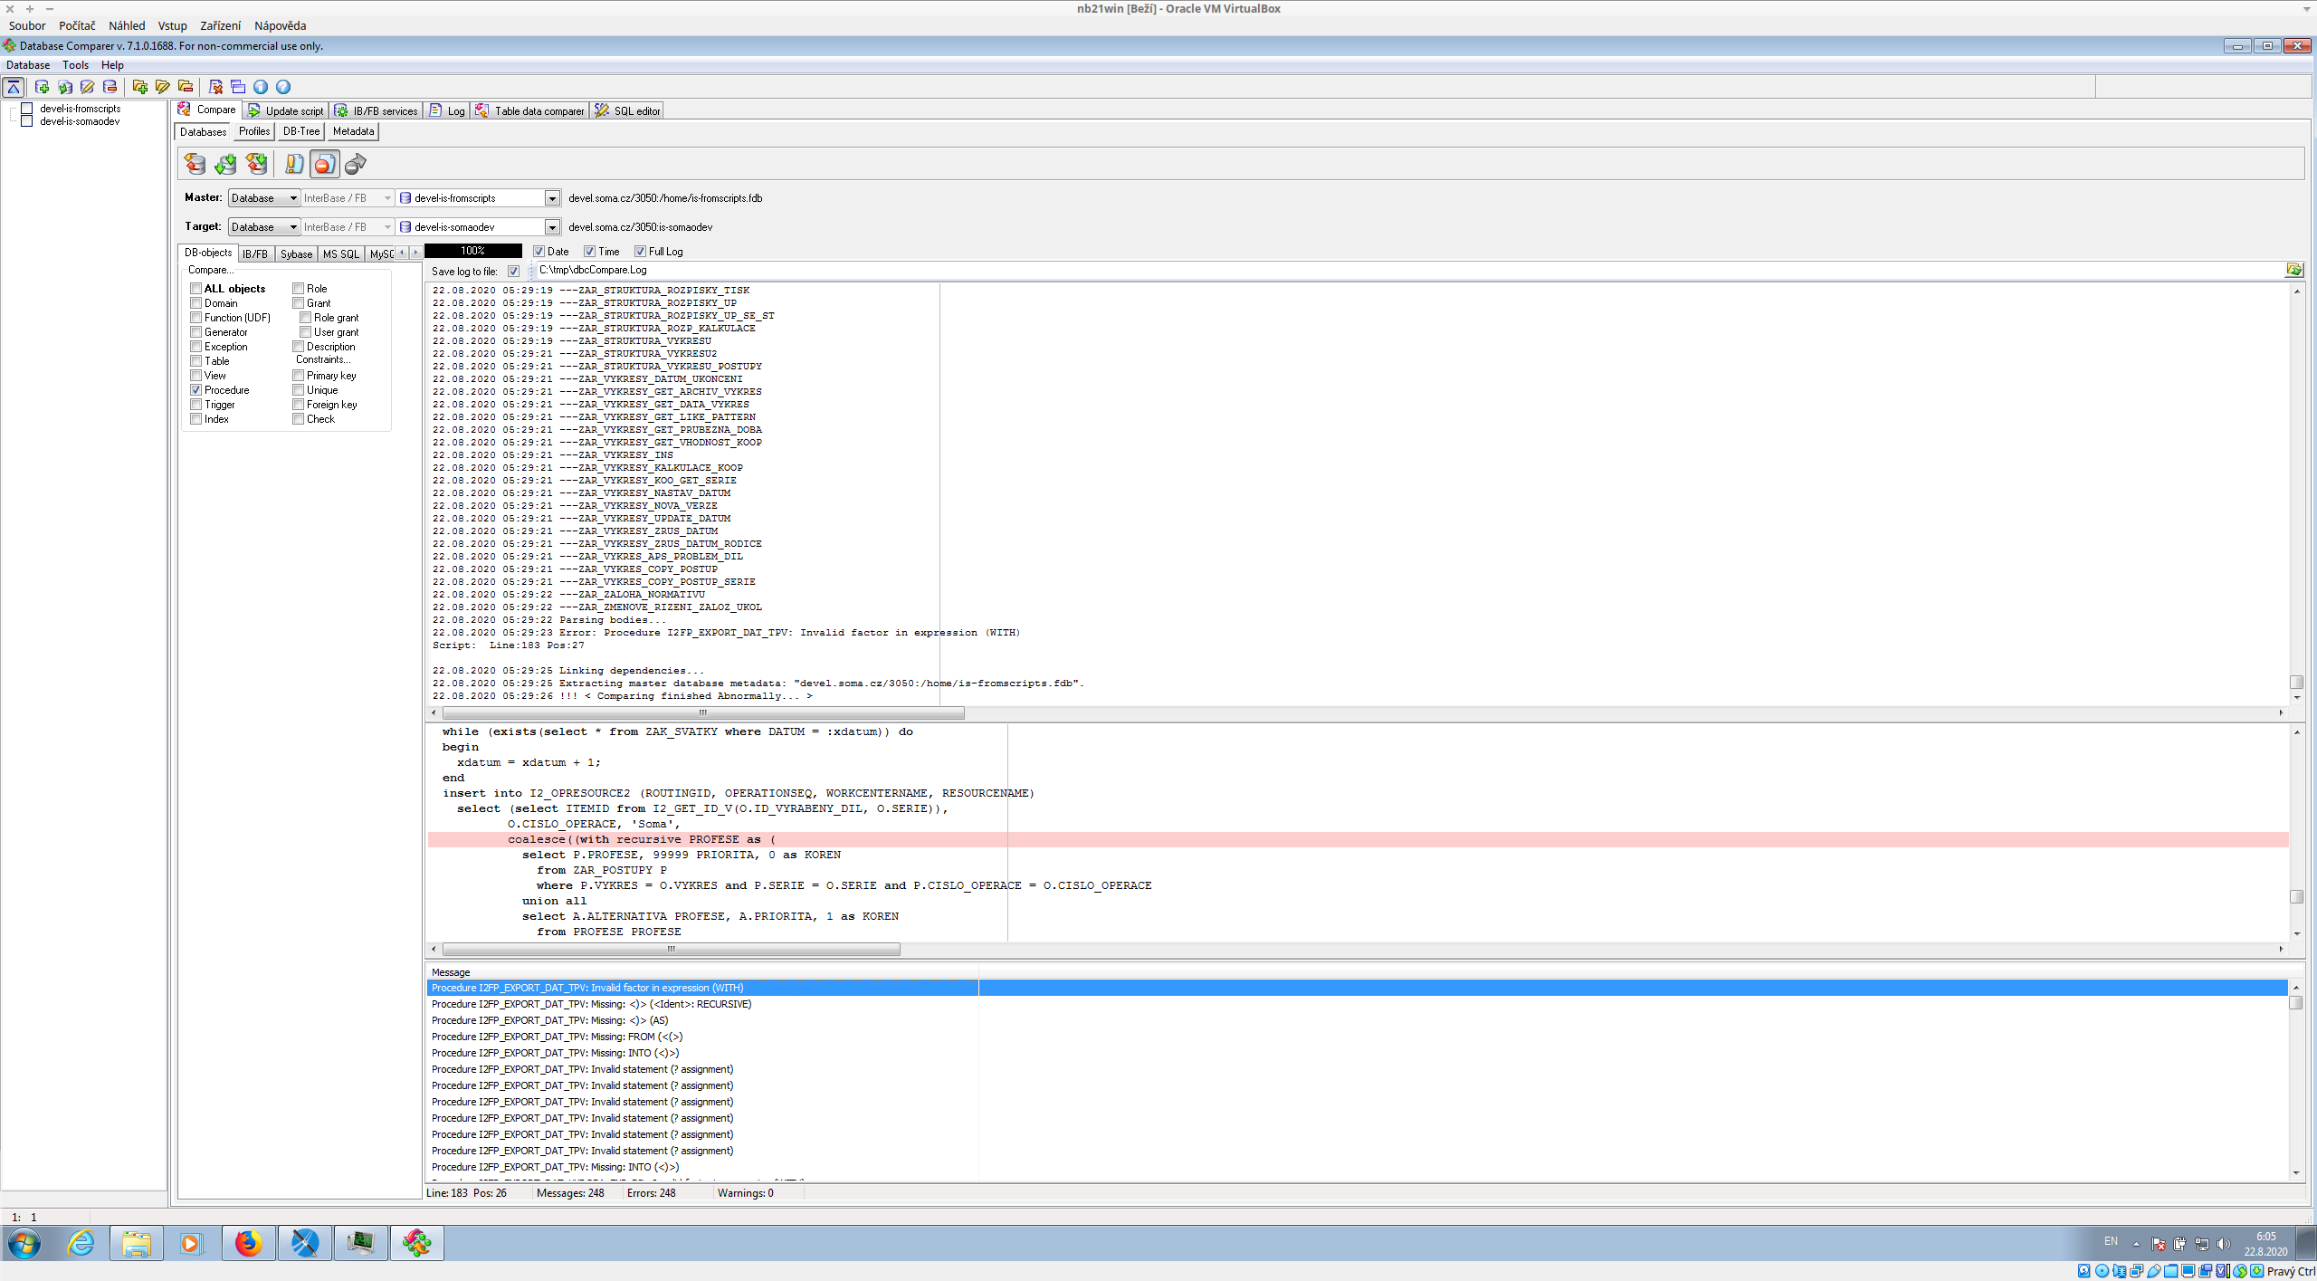Click the blue info circle toolbar icon

point(261,87)
